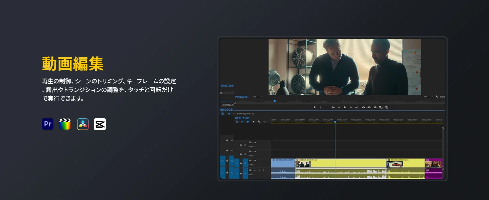Enable voice-over record on Audio 1

pos(264,170)
